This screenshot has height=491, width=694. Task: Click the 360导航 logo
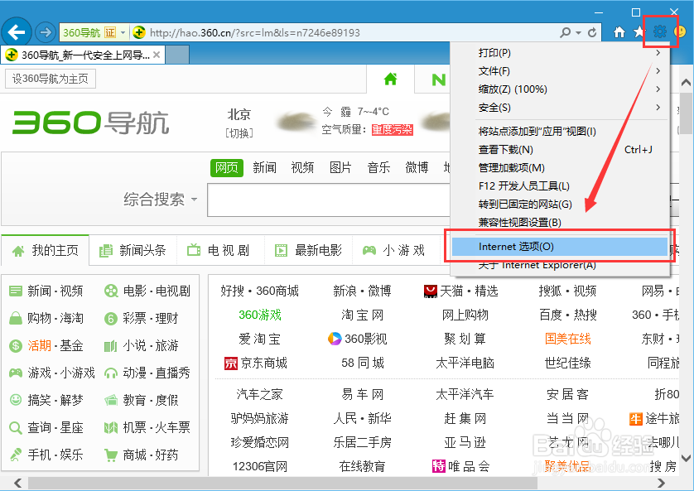(x=91, y=123)
